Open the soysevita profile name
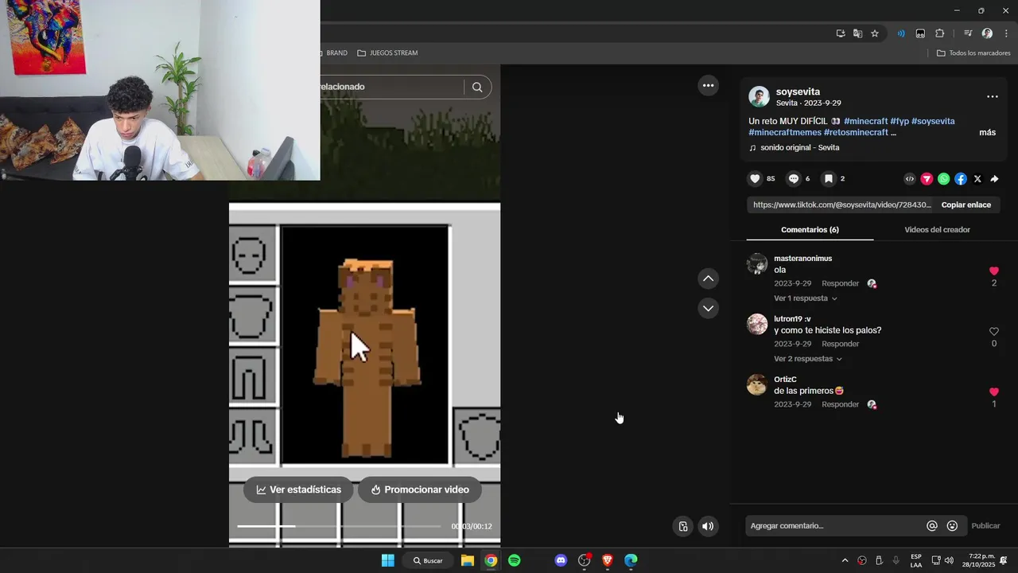 (798, 92)
